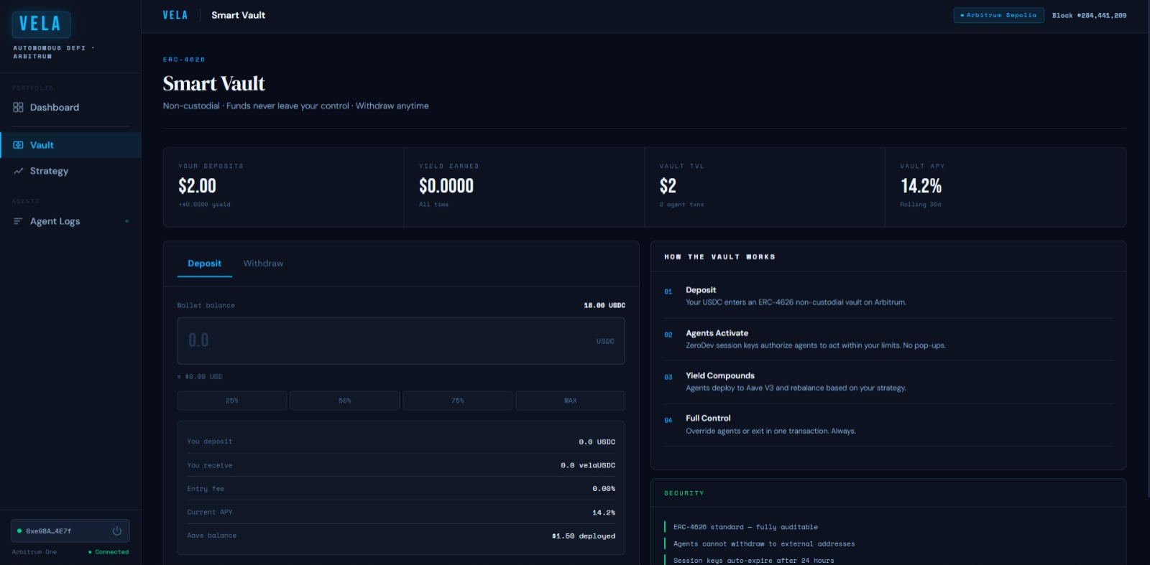Image resolution: width=1150 pixels, height=565 pixels.
Task: Click 'Agents cannot withdraw to external addresses'
Action: click(764, 544)
